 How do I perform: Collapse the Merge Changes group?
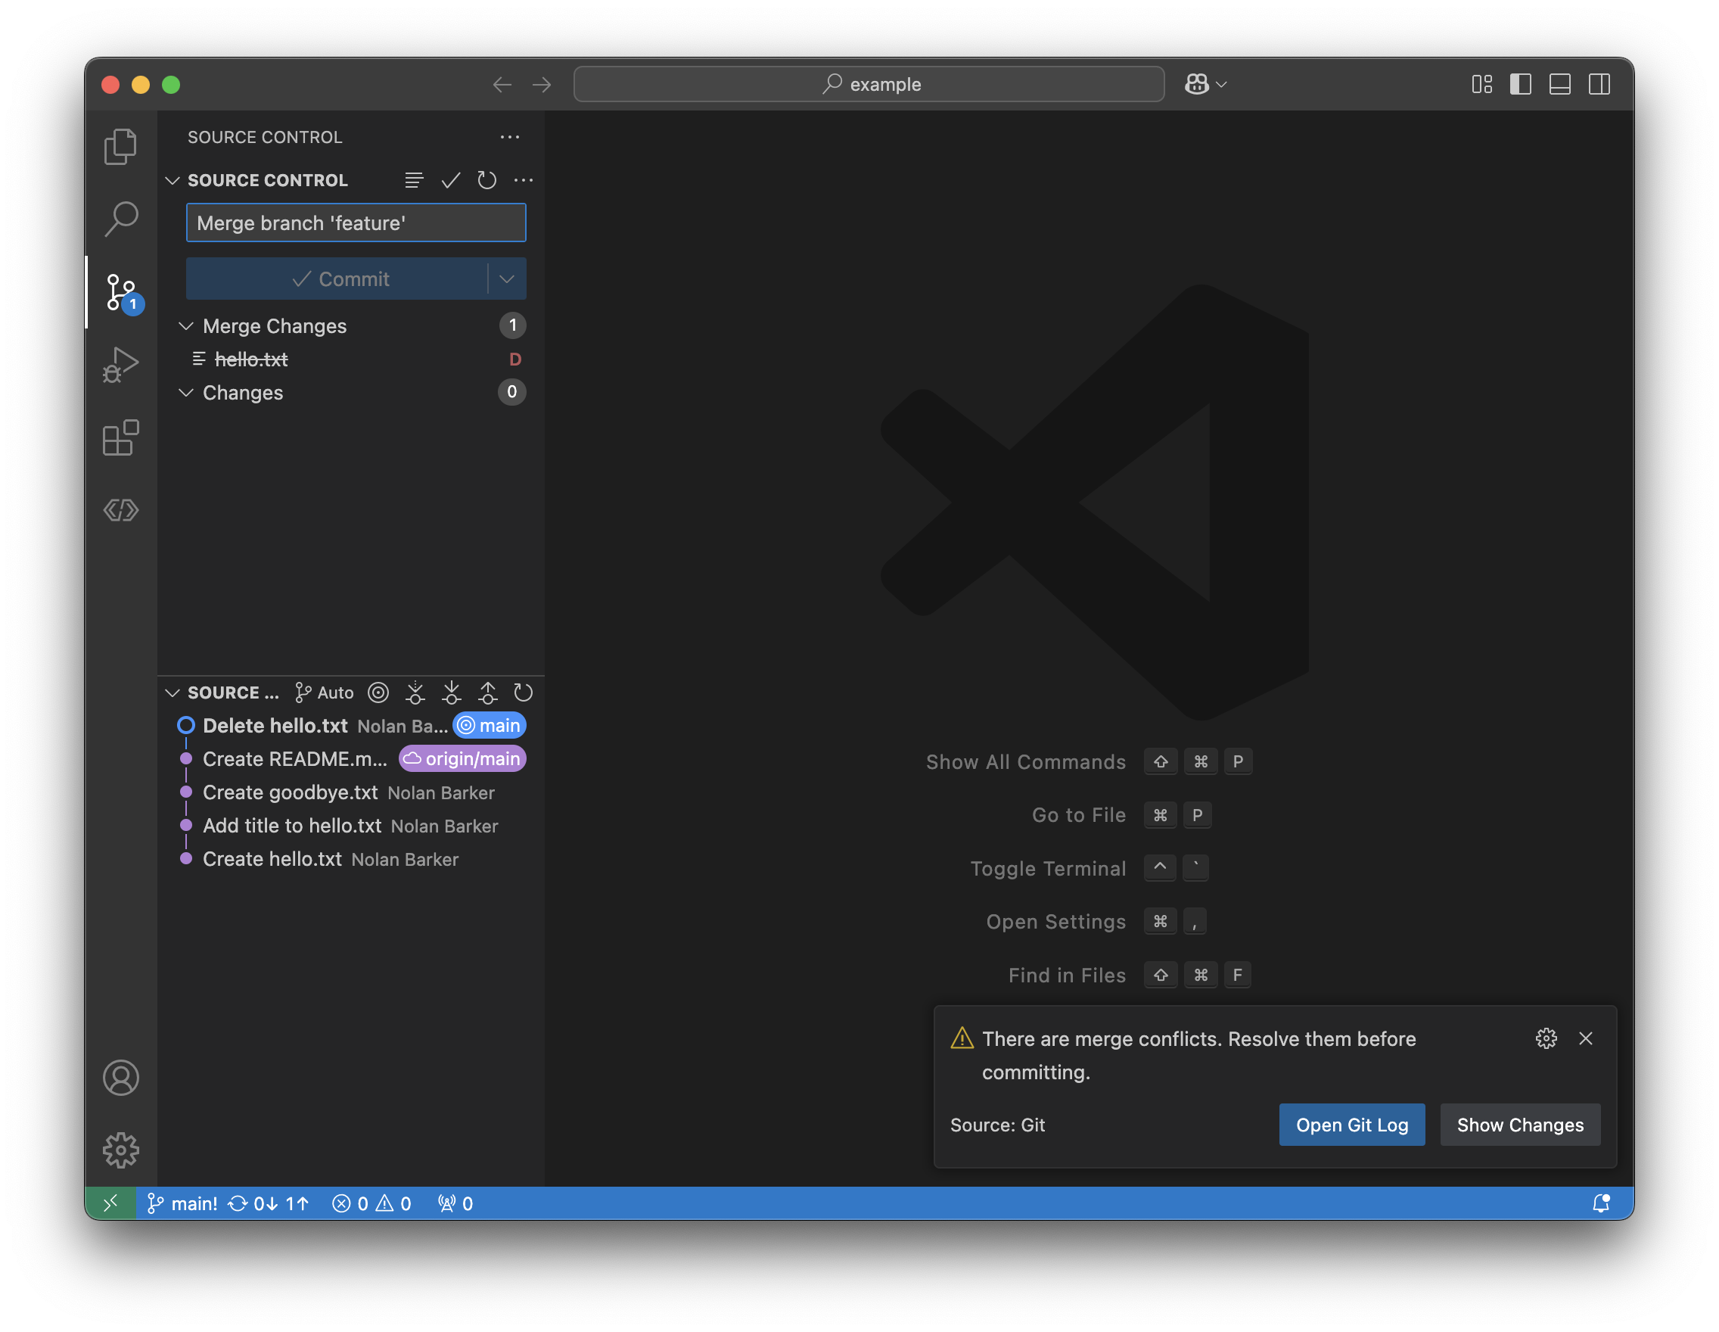click(x=187, y=326)
